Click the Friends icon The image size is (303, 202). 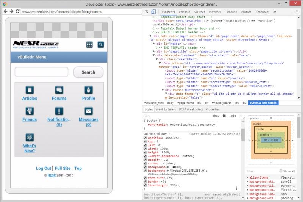(x=30, y=111)
